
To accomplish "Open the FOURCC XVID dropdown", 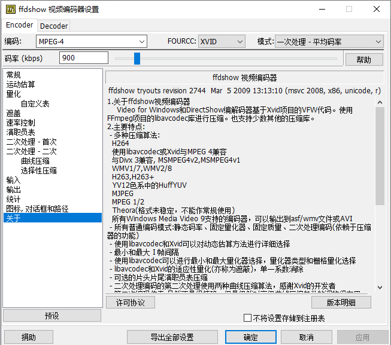I will click(222, 41).
